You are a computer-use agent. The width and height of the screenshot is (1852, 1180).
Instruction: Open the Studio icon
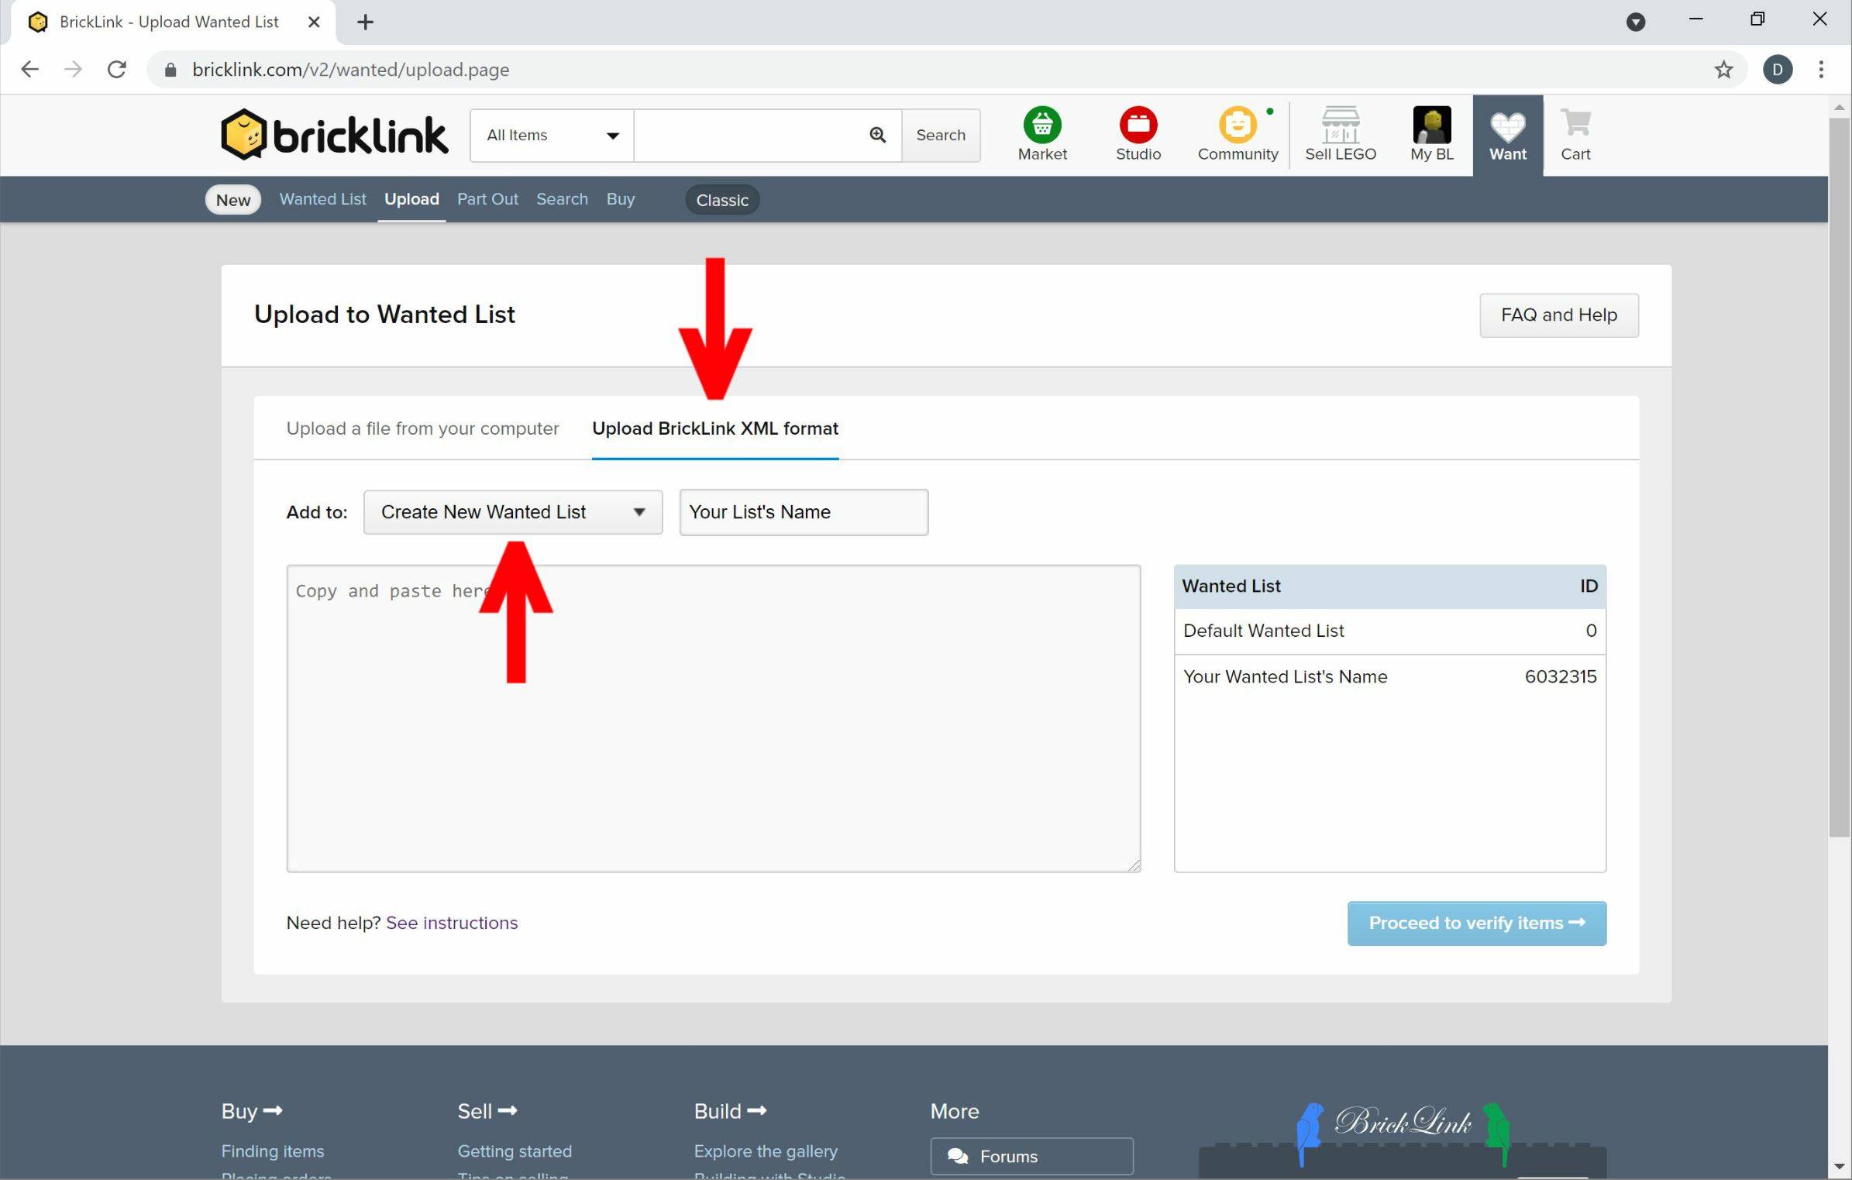[x=1138, y=126]
